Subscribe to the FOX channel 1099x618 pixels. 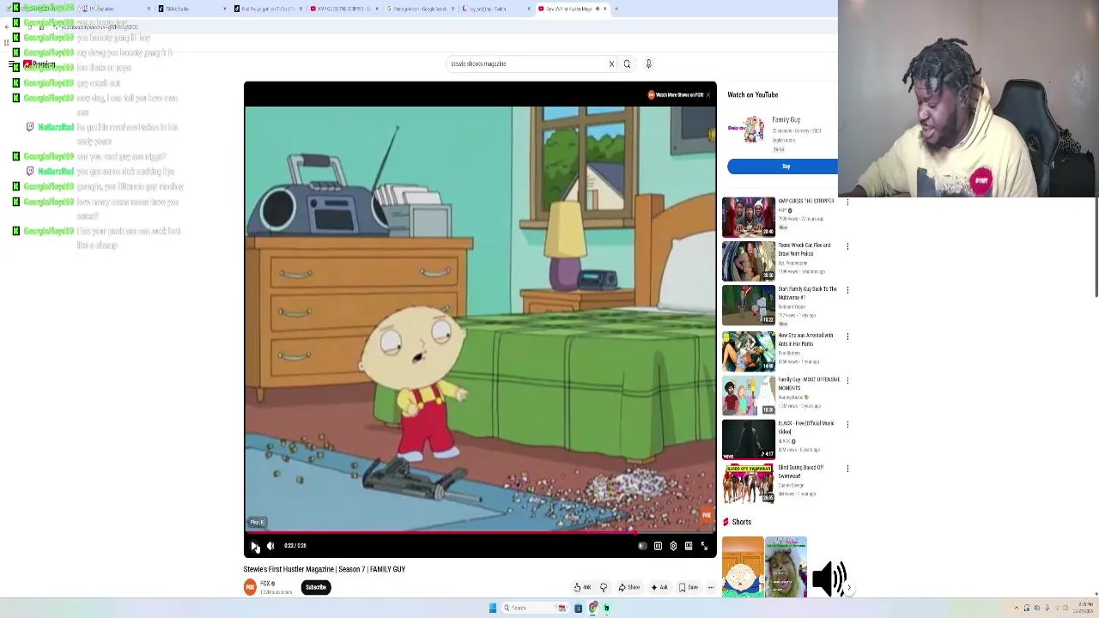[316, 587]
